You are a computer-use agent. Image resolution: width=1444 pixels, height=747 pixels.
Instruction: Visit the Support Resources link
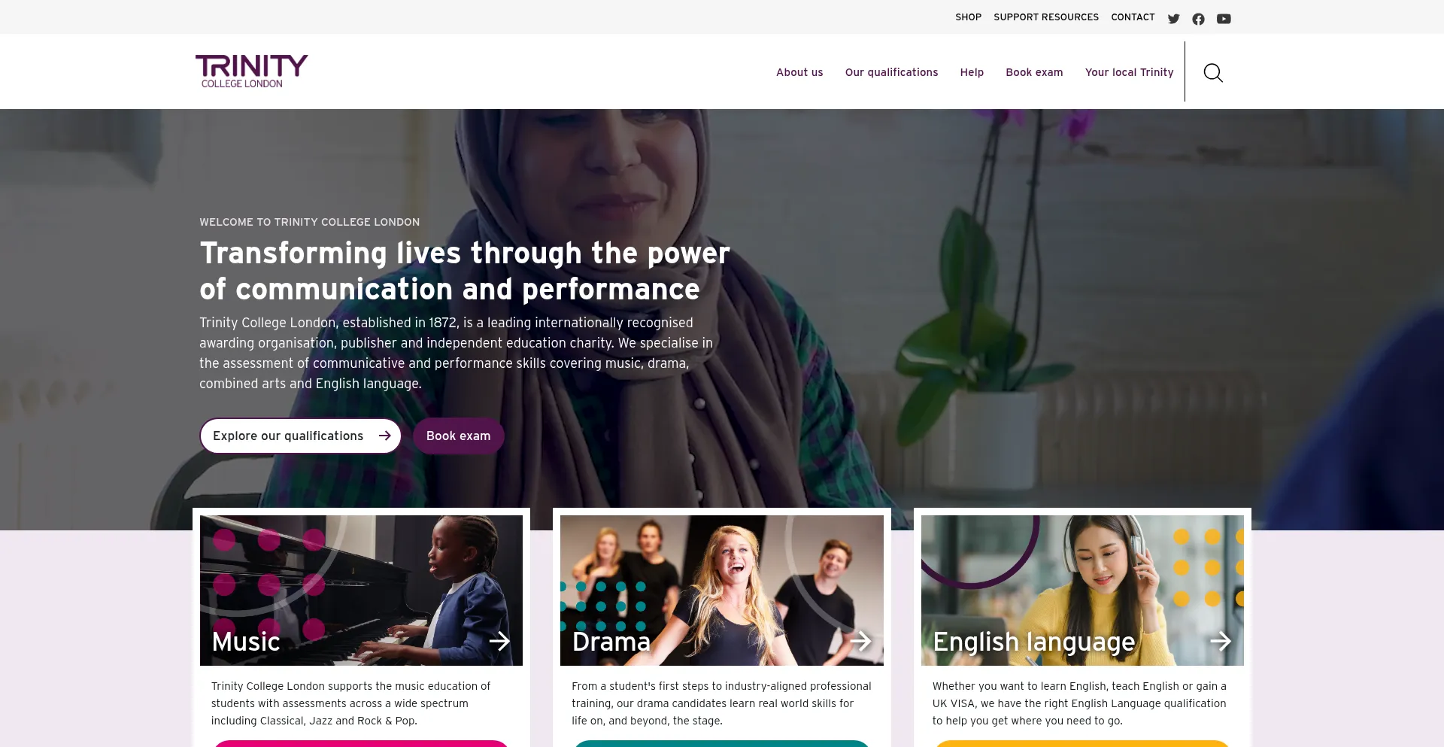click(x=1046, y=17)
